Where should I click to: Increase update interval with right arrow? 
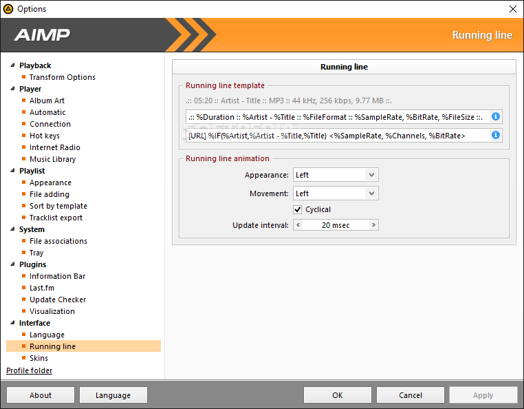(373, 225)
